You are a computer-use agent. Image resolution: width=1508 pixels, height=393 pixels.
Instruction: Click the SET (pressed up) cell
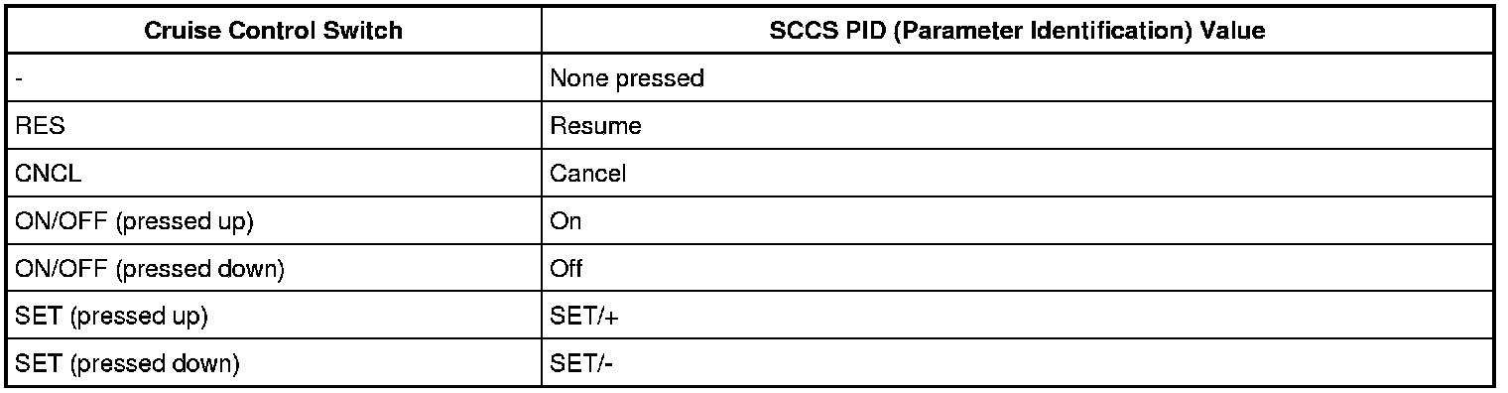(x=274, y=317)
